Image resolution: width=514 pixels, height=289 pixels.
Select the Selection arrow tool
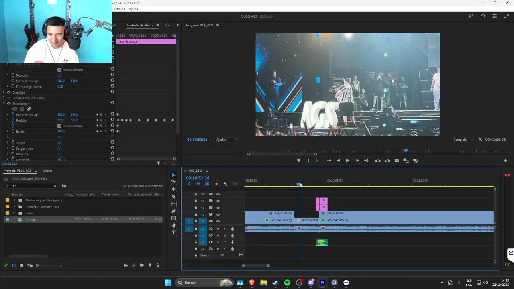(173, 175)
